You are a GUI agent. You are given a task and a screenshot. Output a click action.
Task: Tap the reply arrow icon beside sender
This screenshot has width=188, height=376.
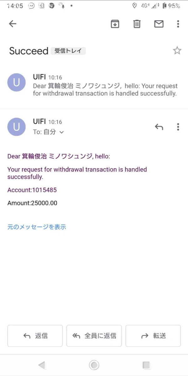coord(159,127)
